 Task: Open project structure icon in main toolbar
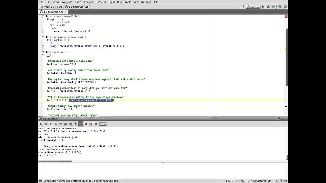click(x=279, y=7)
